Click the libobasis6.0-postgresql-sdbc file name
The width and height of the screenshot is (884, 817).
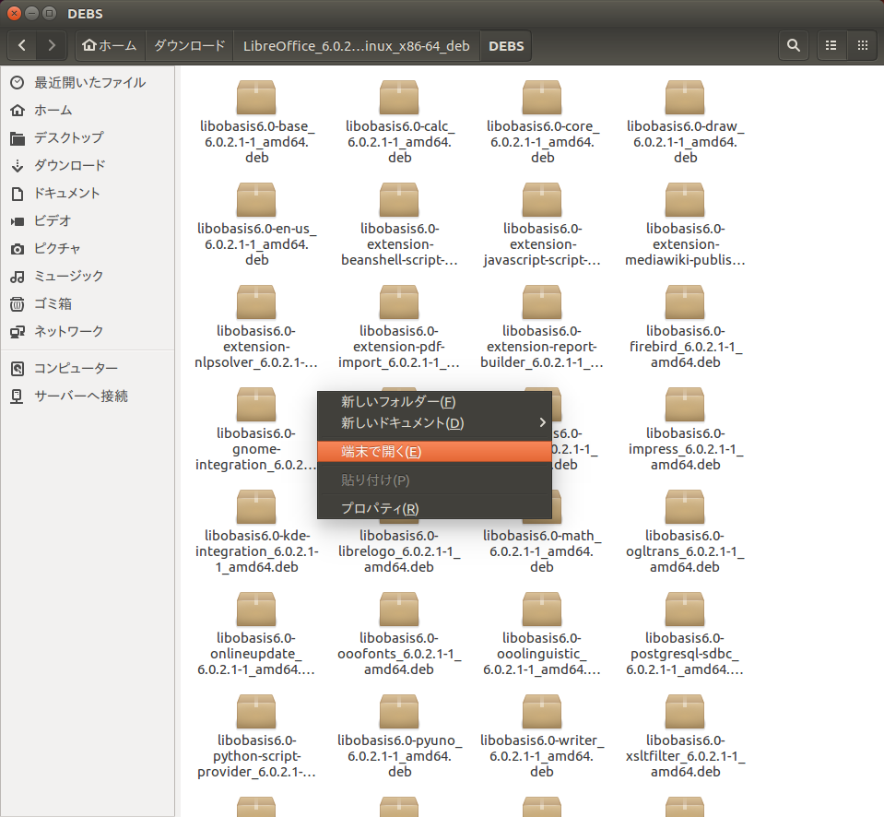click(x=685, y=654)
